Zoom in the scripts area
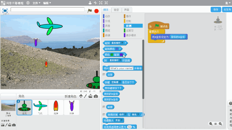The width and height of the screenshot is (232, 130). coord(220,124)
